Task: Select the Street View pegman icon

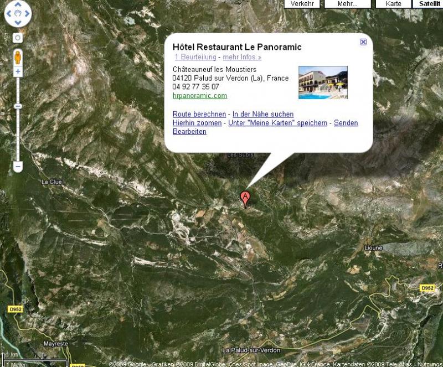Action: pos(18,58)
